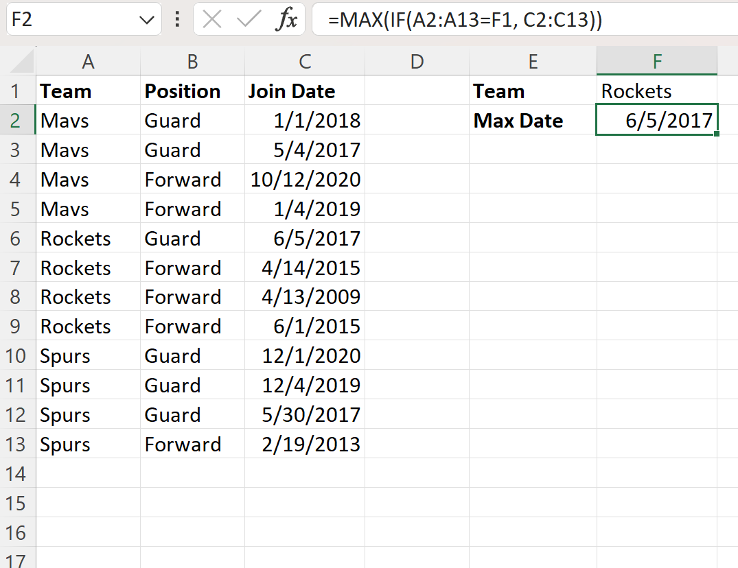
Task: Click cell A10 containing Spurs
Action: point(88,355)
